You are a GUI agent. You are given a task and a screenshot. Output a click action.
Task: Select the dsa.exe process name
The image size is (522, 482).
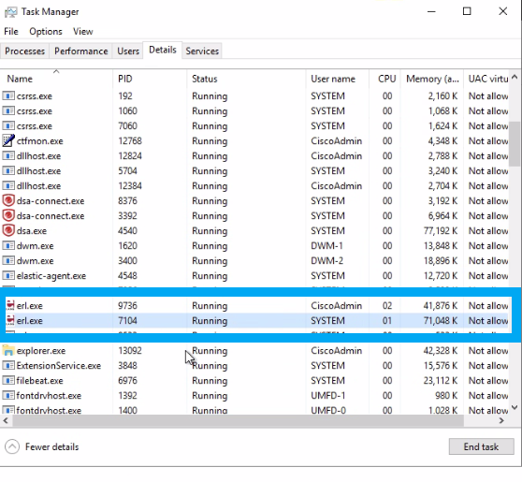(32, 231)
